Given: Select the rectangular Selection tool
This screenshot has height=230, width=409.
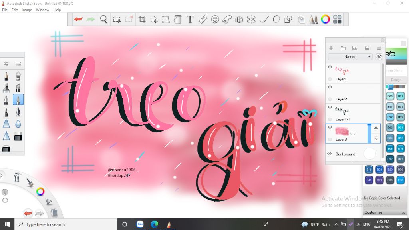Looking at the screenshot, I should 117,19.
